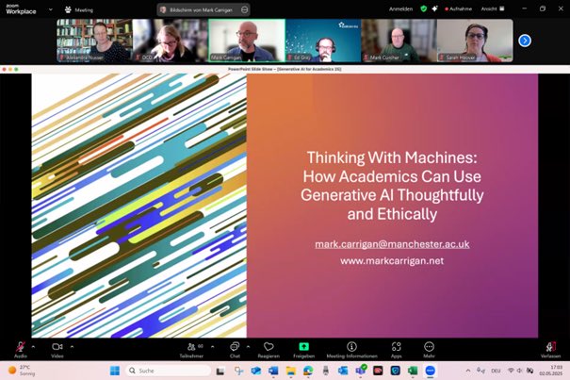Click the Meeting tab in top bar
This screenshot has height=380, width=570.
(79, 10)
